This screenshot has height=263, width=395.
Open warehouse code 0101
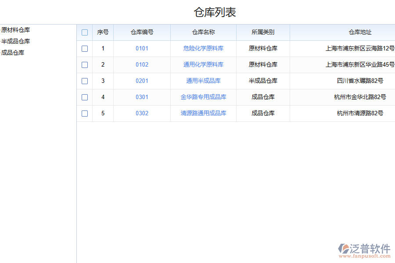pyautogui.click(x=142, y=49)
